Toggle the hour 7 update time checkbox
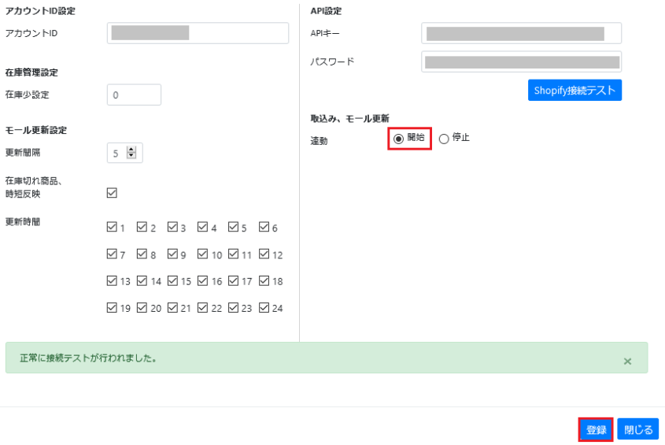This screenshot has width=665, height=445. pos(112,254)
